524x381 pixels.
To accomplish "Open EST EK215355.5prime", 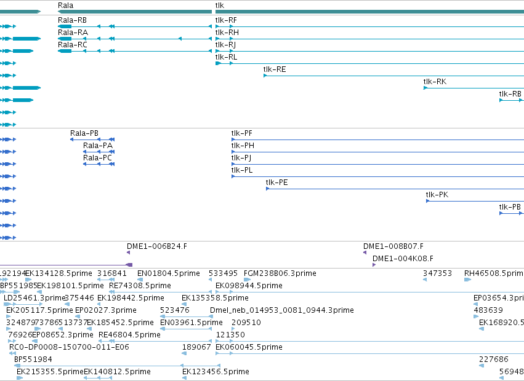I will coord(50,372).
